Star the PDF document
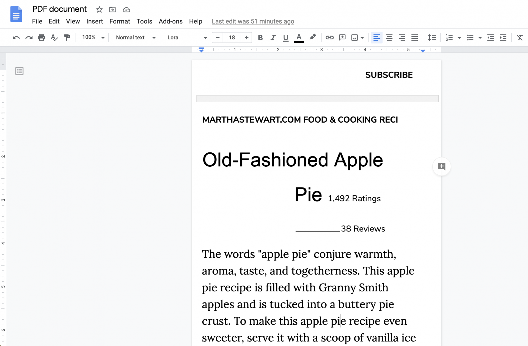The height and width of the screenshot is (346, 528). [x=99, y=9]
